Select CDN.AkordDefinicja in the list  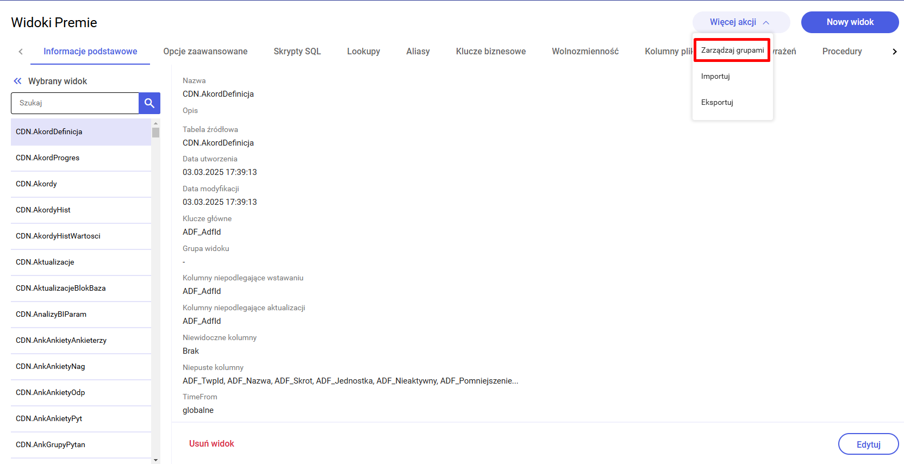point(81,132)
